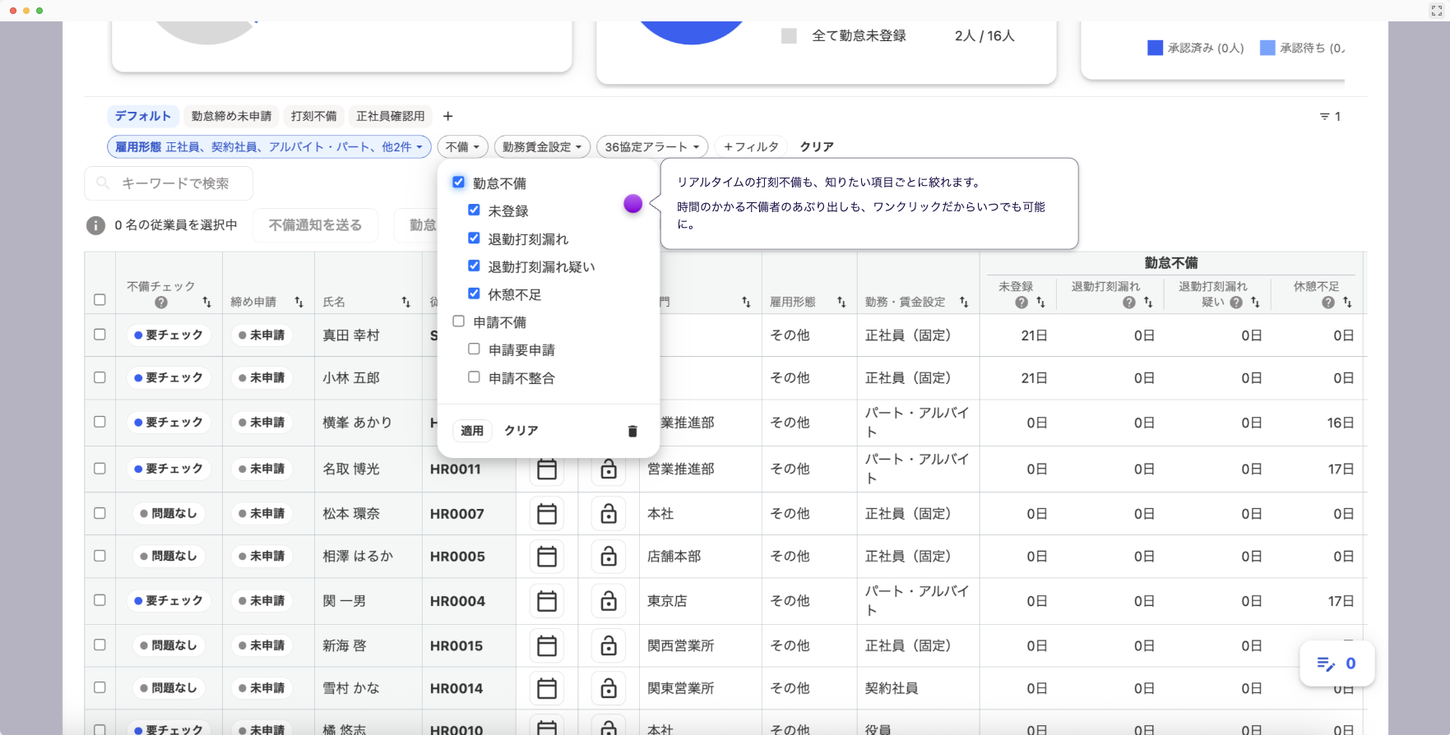Open calendar icon for HR0015
The width and height of the screenshot is (1450, 735).
(547, 645)
